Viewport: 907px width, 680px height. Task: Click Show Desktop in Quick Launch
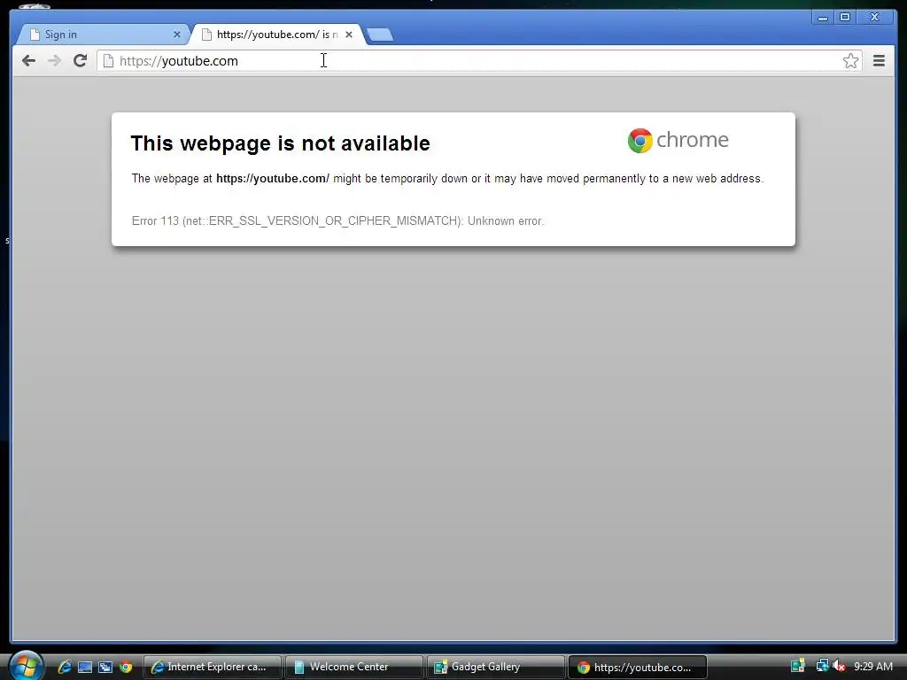tap(85, 668)
